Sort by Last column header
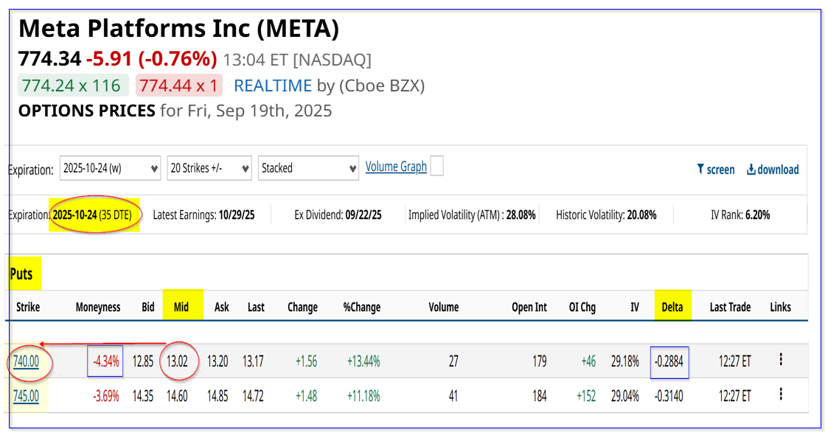 coord(256,307)
